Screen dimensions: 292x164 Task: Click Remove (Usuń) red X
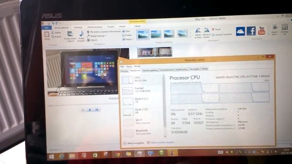(x=214, y=29)
